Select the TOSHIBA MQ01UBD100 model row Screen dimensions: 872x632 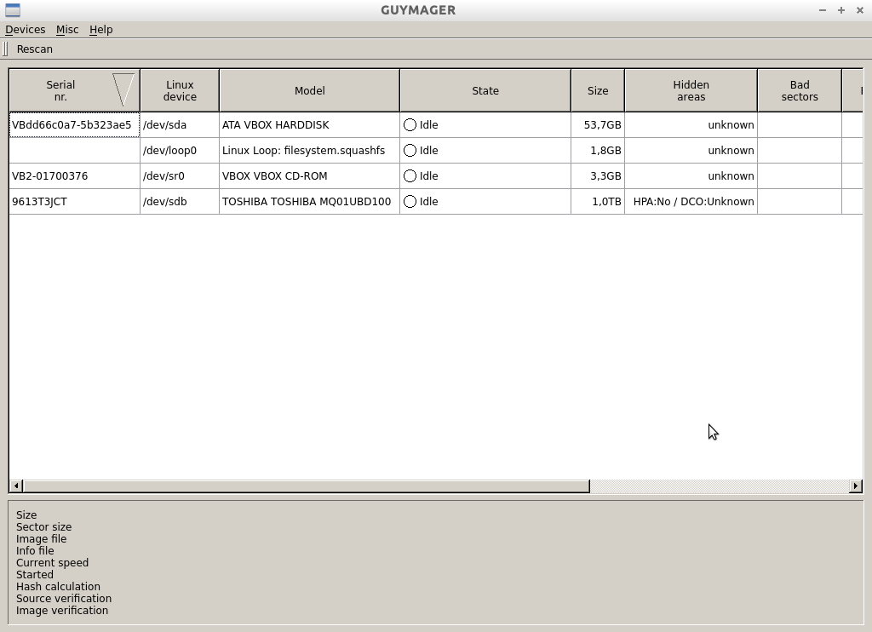(x=307, y=201)
